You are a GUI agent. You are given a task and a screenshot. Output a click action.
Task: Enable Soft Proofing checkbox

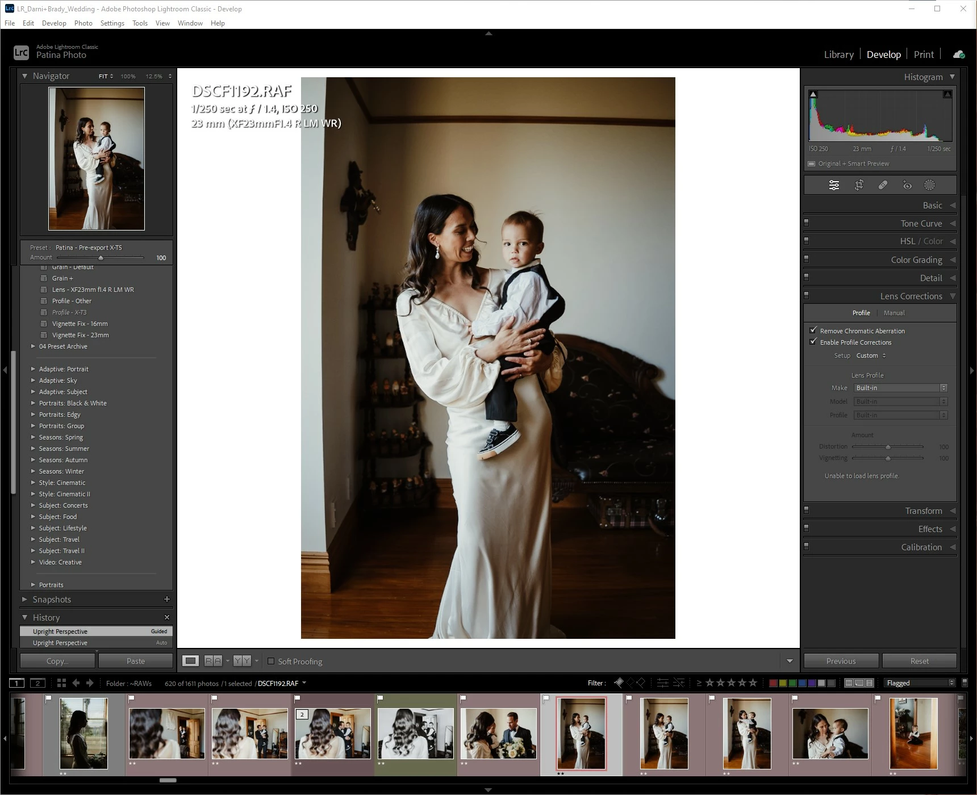271,661
